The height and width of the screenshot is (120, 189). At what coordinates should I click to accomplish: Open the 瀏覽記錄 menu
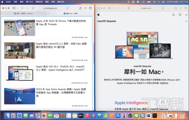(x=39, y=2)
